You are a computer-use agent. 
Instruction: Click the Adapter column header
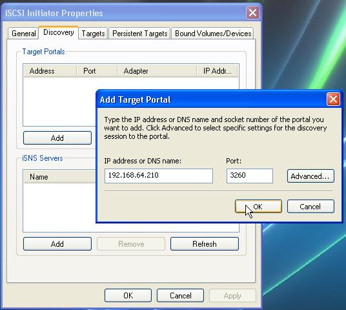(157, 71)
